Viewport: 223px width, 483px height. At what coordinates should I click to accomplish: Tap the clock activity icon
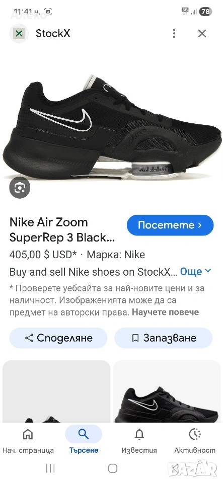tap(195, 434)
